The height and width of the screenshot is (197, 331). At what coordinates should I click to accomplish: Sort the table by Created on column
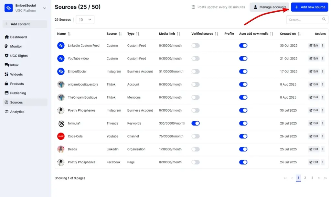[298, 34]
